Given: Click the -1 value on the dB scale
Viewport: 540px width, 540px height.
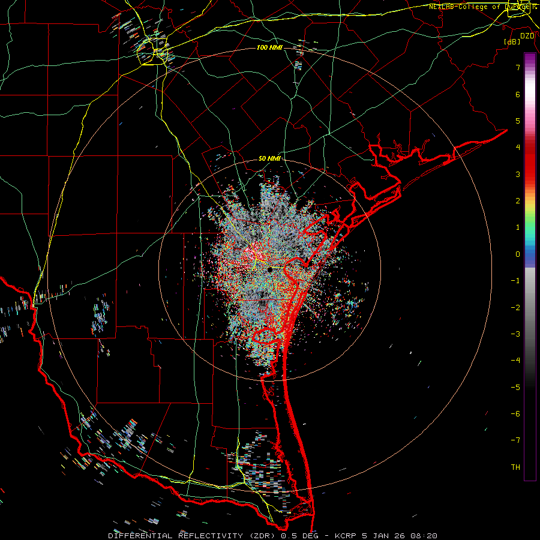Looking at the screenshot, I should click(x=515, y=281).
